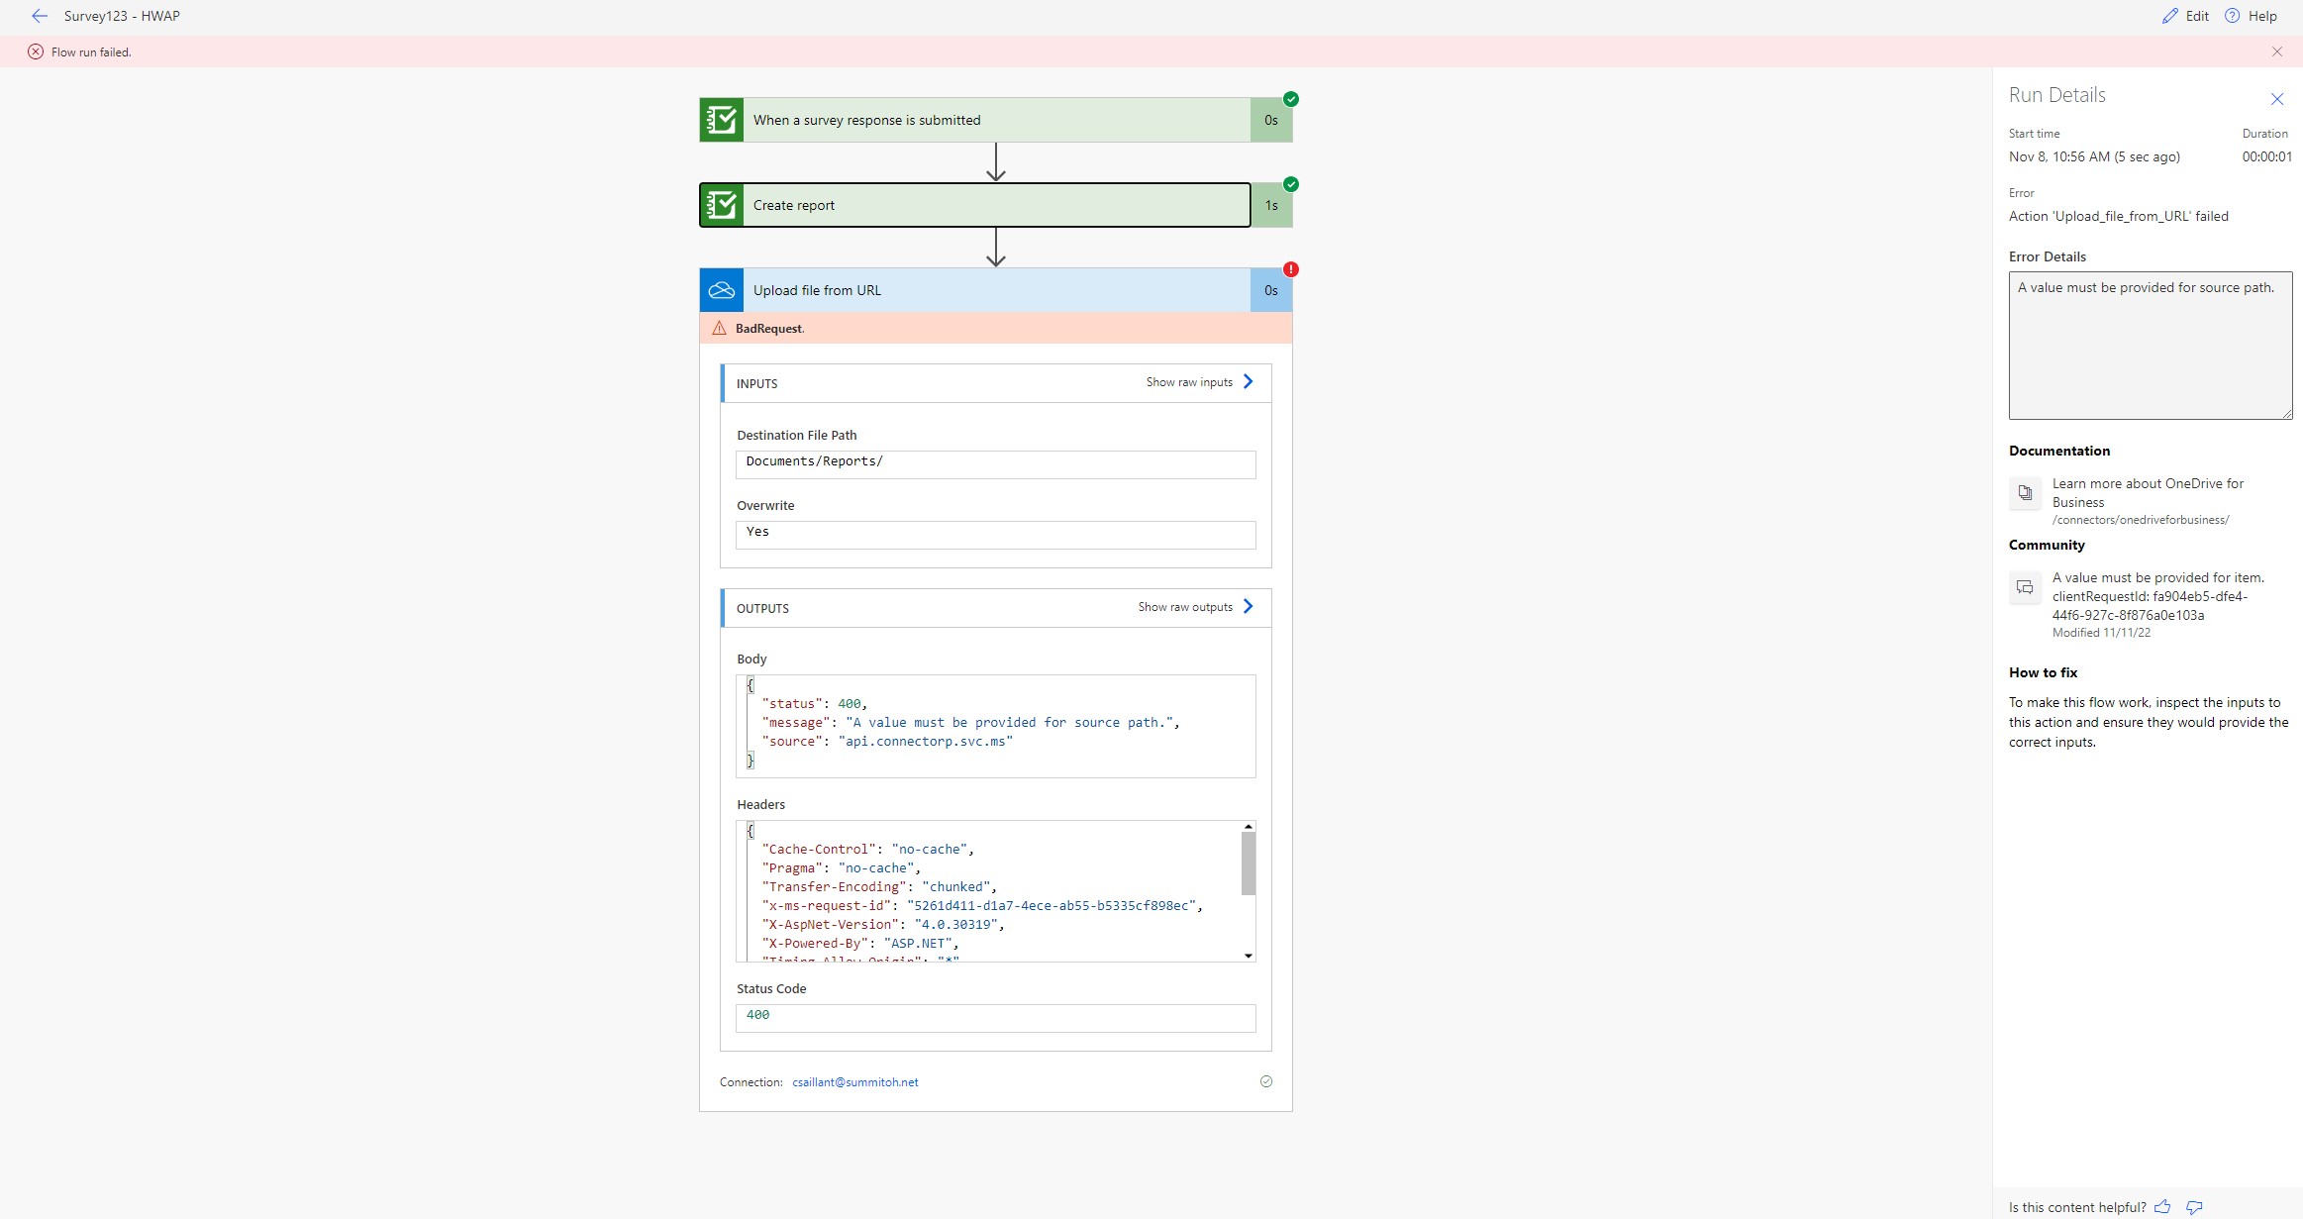Expand the Create report step
Image resolution: width=2303 pixels, height=1219 pixels.
click(996, 205)
